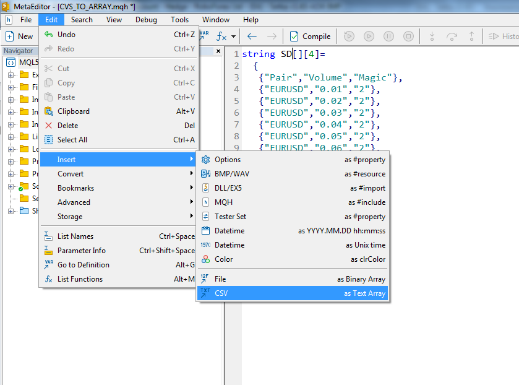Click the start debugging play icon
The image size is (519, 385).
point(369,36)
